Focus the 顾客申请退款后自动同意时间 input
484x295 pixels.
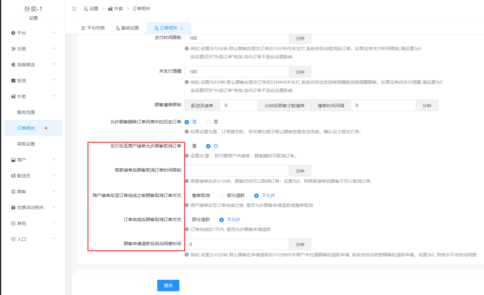tap(237, 244)
